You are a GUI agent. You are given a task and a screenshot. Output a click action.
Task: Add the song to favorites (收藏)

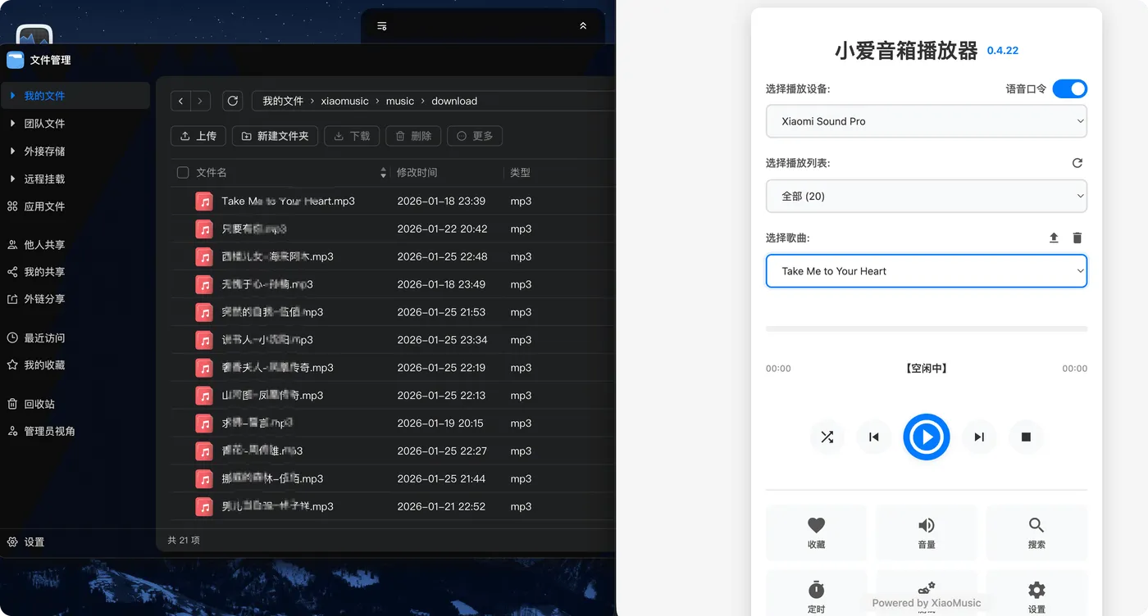(816, 532)
